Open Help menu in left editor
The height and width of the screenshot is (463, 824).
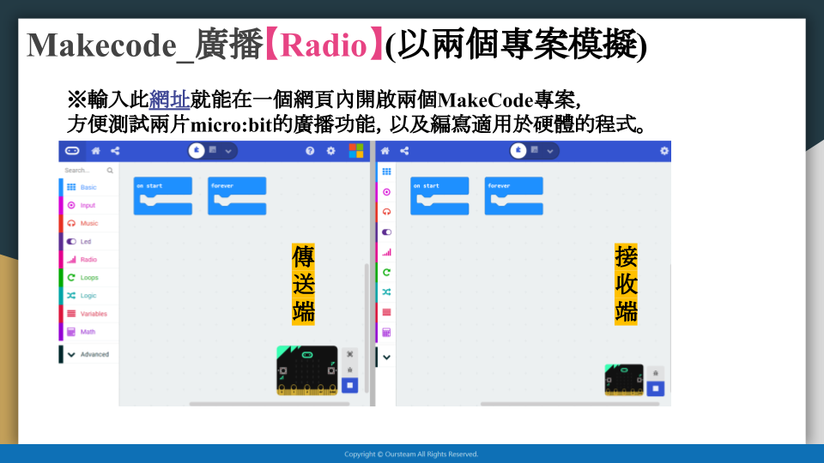tap(310, 151)
